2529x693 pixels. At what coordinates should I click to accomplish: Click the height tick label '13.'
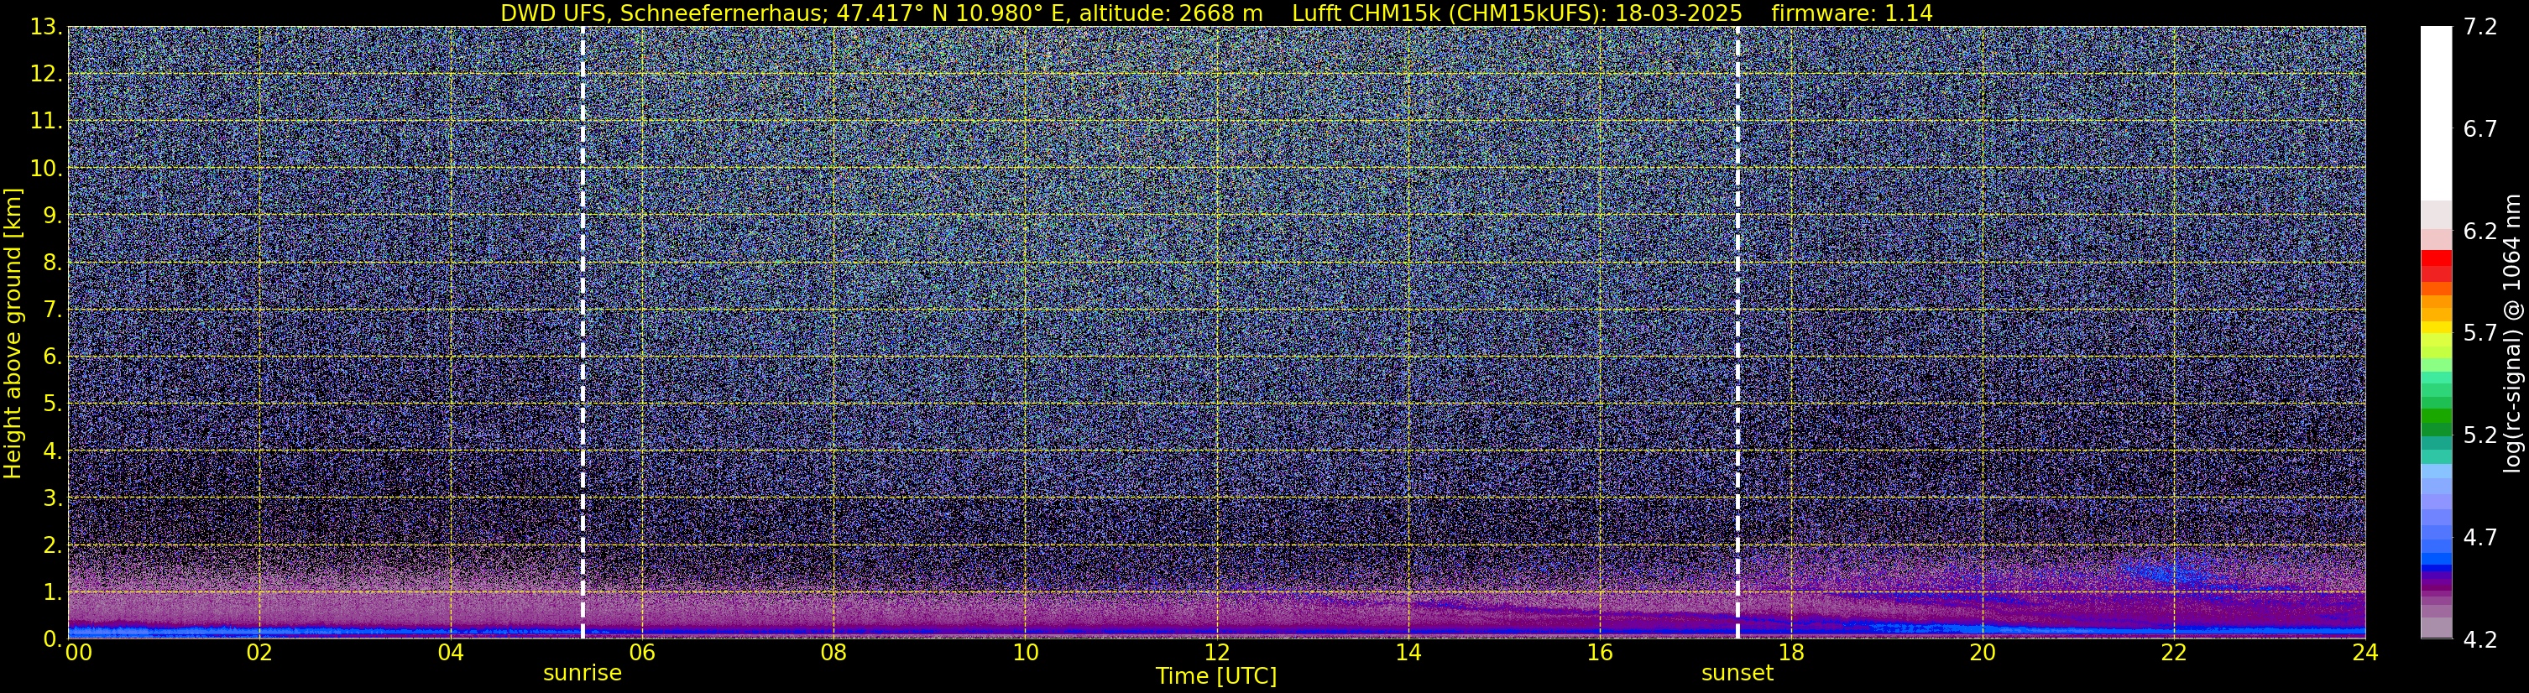click(46, 28)
